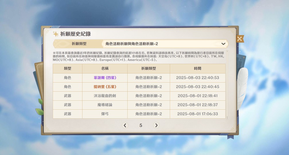Click the 名稱 column header
Viewport: 289px width, 155px height.
click(105, 68)
